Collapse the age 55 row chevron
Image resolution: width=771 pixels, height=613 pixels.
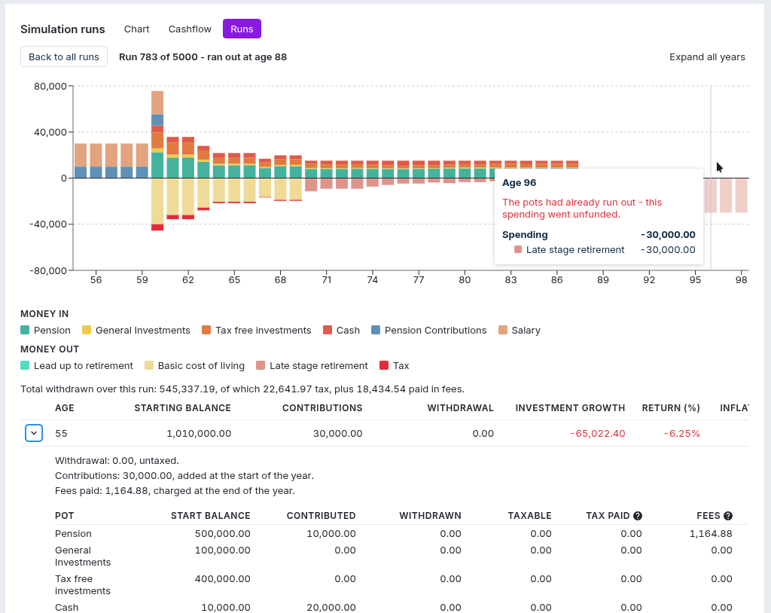tap(34, 433)
